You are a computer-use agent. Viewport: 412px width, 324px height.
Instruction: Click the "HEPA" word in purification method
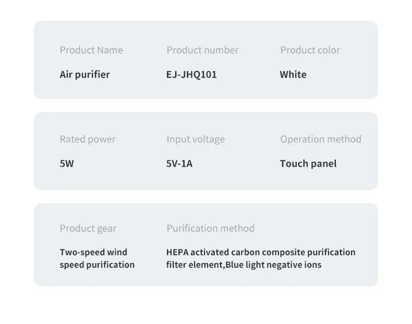click(177, 252)
